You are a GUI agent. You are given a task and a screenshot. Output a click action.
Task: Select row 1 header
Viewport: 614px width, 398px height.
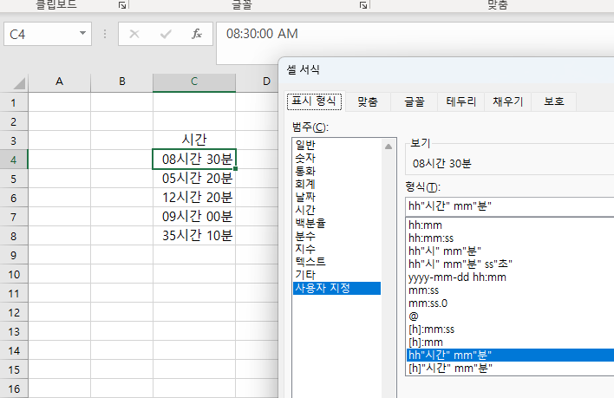click(14, 102)
